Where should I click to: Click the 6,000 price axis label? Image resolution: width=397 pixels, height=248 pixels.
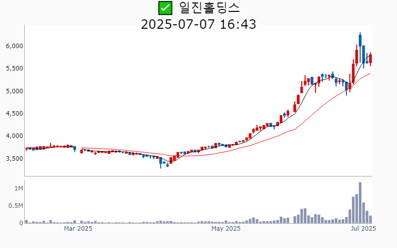(x=14, y=46)
